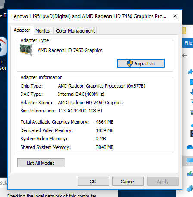The image size is (193, 197).
Task: Click the dialog title bar text
Action: (89, 16)
